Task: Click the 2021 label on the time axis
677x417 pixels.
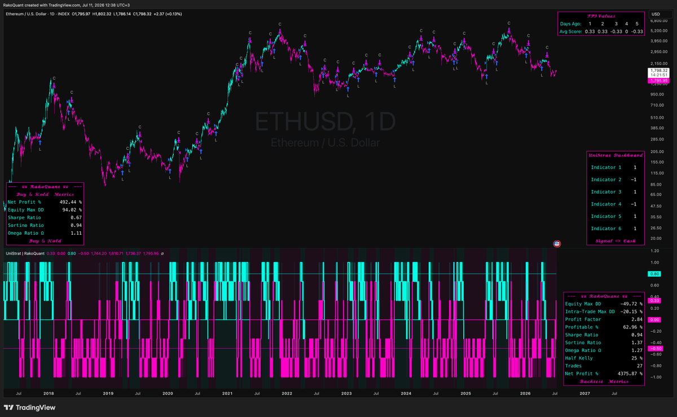Action: (x=227, y=393)
